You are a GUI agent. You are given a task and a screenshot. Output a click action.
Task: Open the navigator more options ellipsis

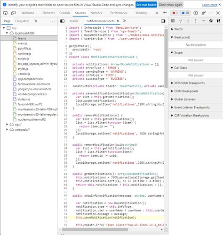point(52,21)
